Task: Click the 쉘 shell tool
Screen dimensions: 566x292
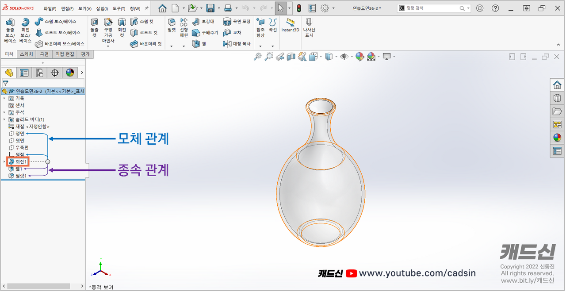Action: point(199,44)
